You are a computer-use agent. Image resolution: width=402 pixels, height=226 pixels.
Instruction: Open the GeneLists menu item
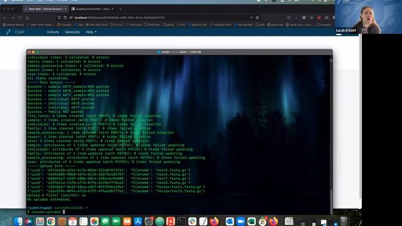(72, 32)
